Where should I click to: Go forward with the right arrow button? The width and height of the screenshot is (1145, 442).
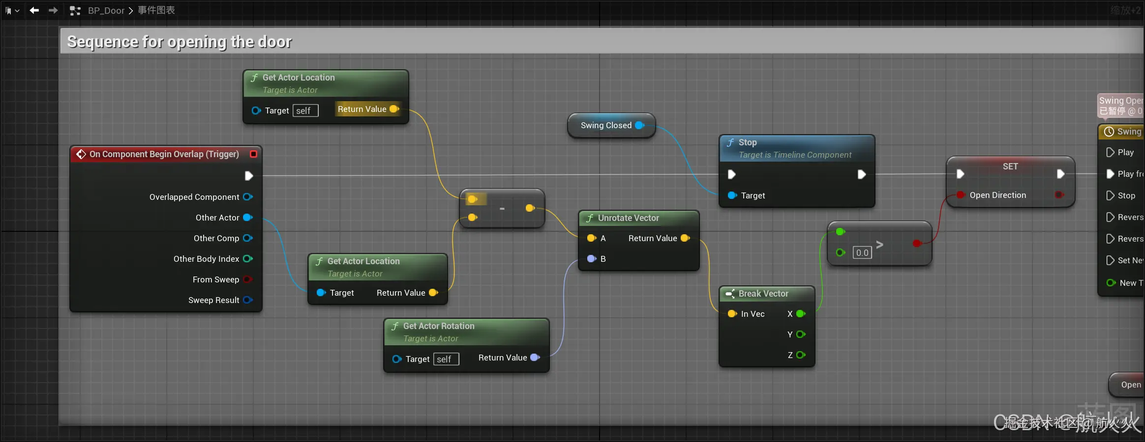[53, 10]
